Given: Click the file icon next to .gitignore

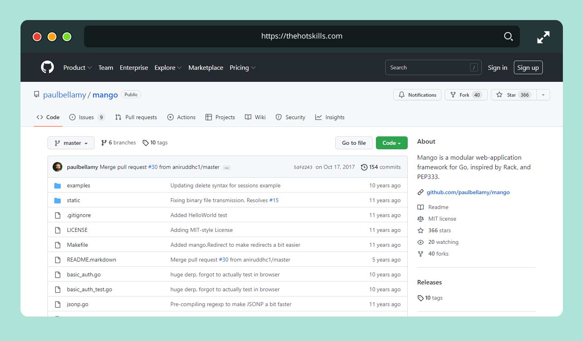Looking at the screenshot, I should pos(57,215).
